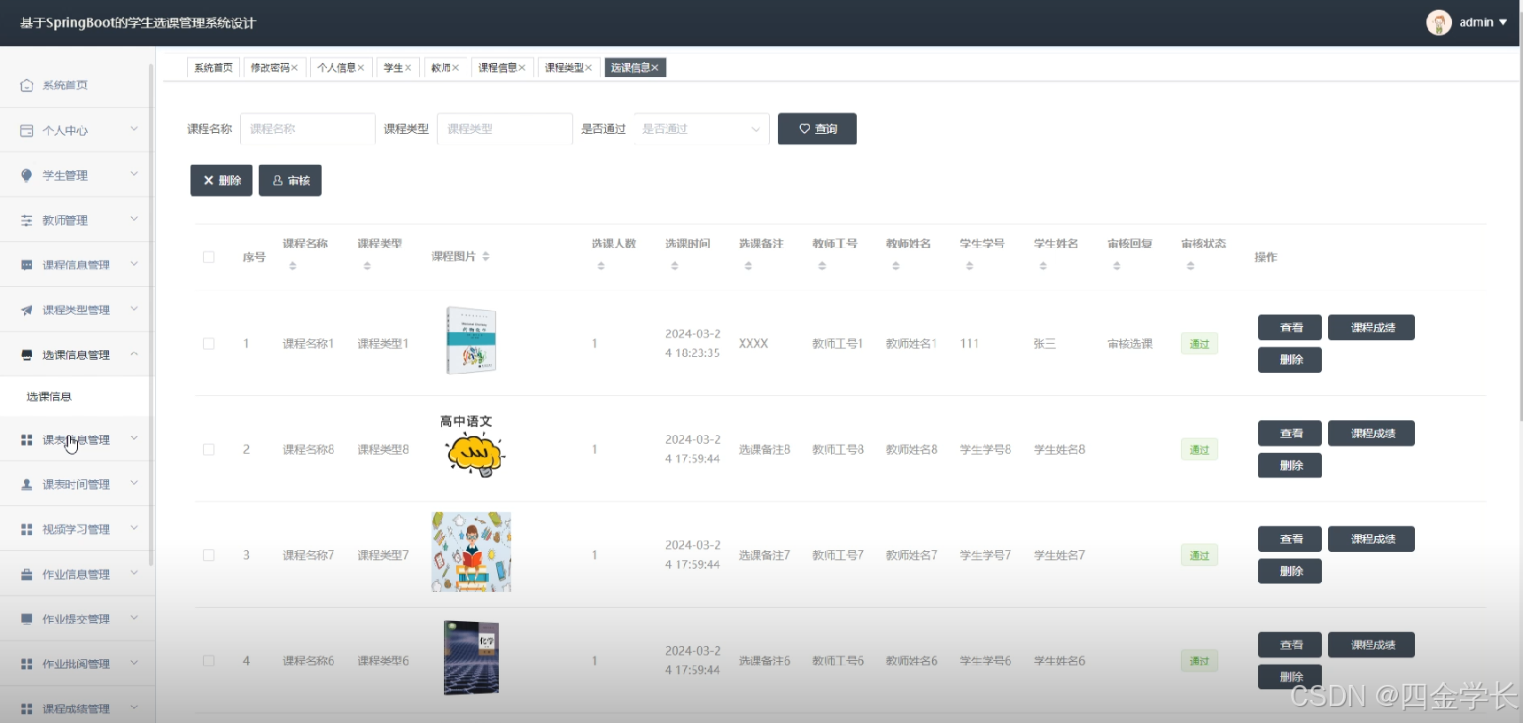1523x723 pixels.
Task: Sort table by 课程图片 column arrows
Action: 486,257
